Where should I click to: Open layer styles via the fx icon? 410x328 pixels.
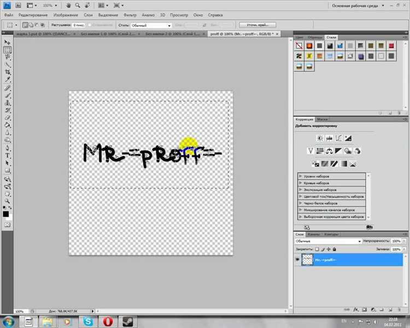(x=356, y=309)
